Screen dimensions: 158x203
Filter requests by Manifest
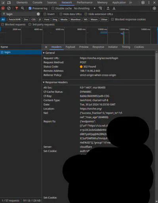point(76,19)
